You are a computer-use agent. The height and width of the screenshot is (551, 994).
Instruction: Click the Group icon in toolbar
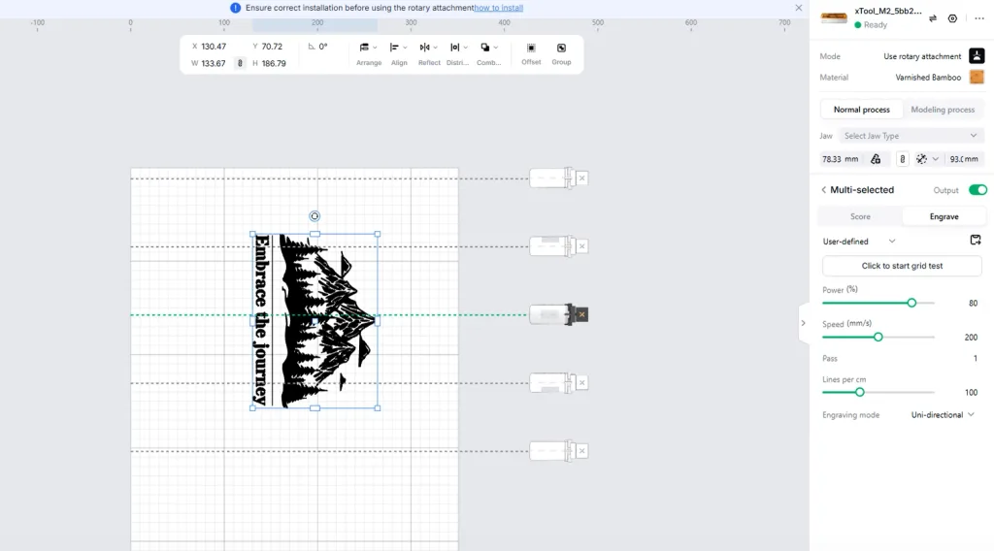(561, 49)
